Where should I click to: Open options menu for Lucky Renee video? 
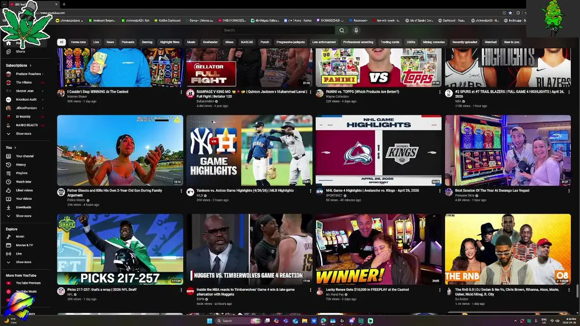point(440,290)
